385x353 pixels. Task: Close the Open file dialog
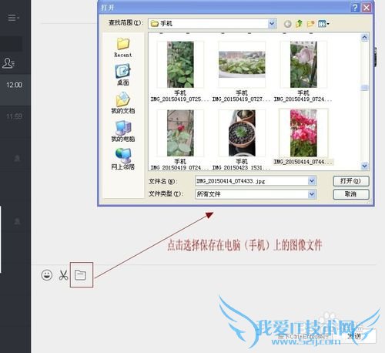(x=367, y=8)
